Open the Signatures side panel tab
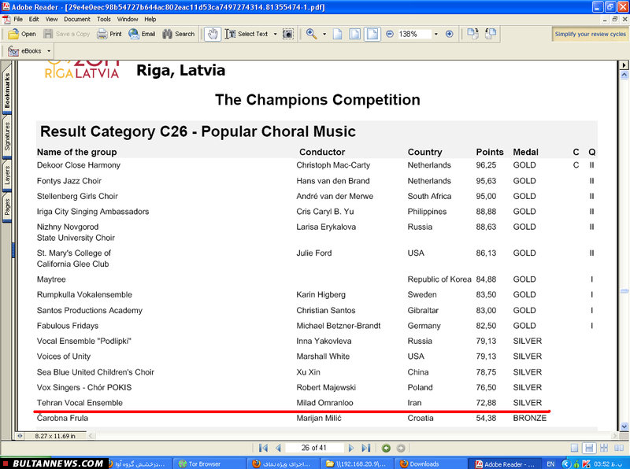The height and width of the screenshot is (469, 630). [x=7, y=136]
